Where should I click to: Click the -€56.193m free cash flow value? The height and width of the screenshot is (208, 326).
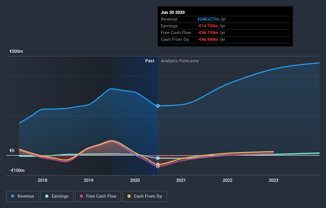(208, 33)
